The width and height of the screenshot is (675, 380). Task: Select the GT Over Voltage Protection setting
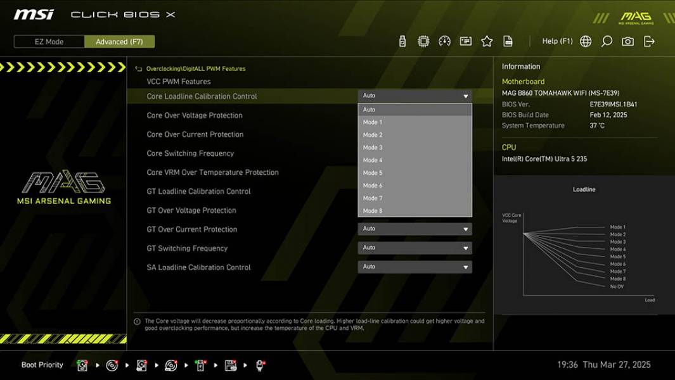[x=191, y=210]
